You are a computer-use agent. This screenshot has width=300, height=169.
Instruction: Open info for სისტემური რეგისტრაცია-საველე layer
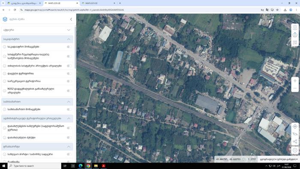tap(4, 56)
